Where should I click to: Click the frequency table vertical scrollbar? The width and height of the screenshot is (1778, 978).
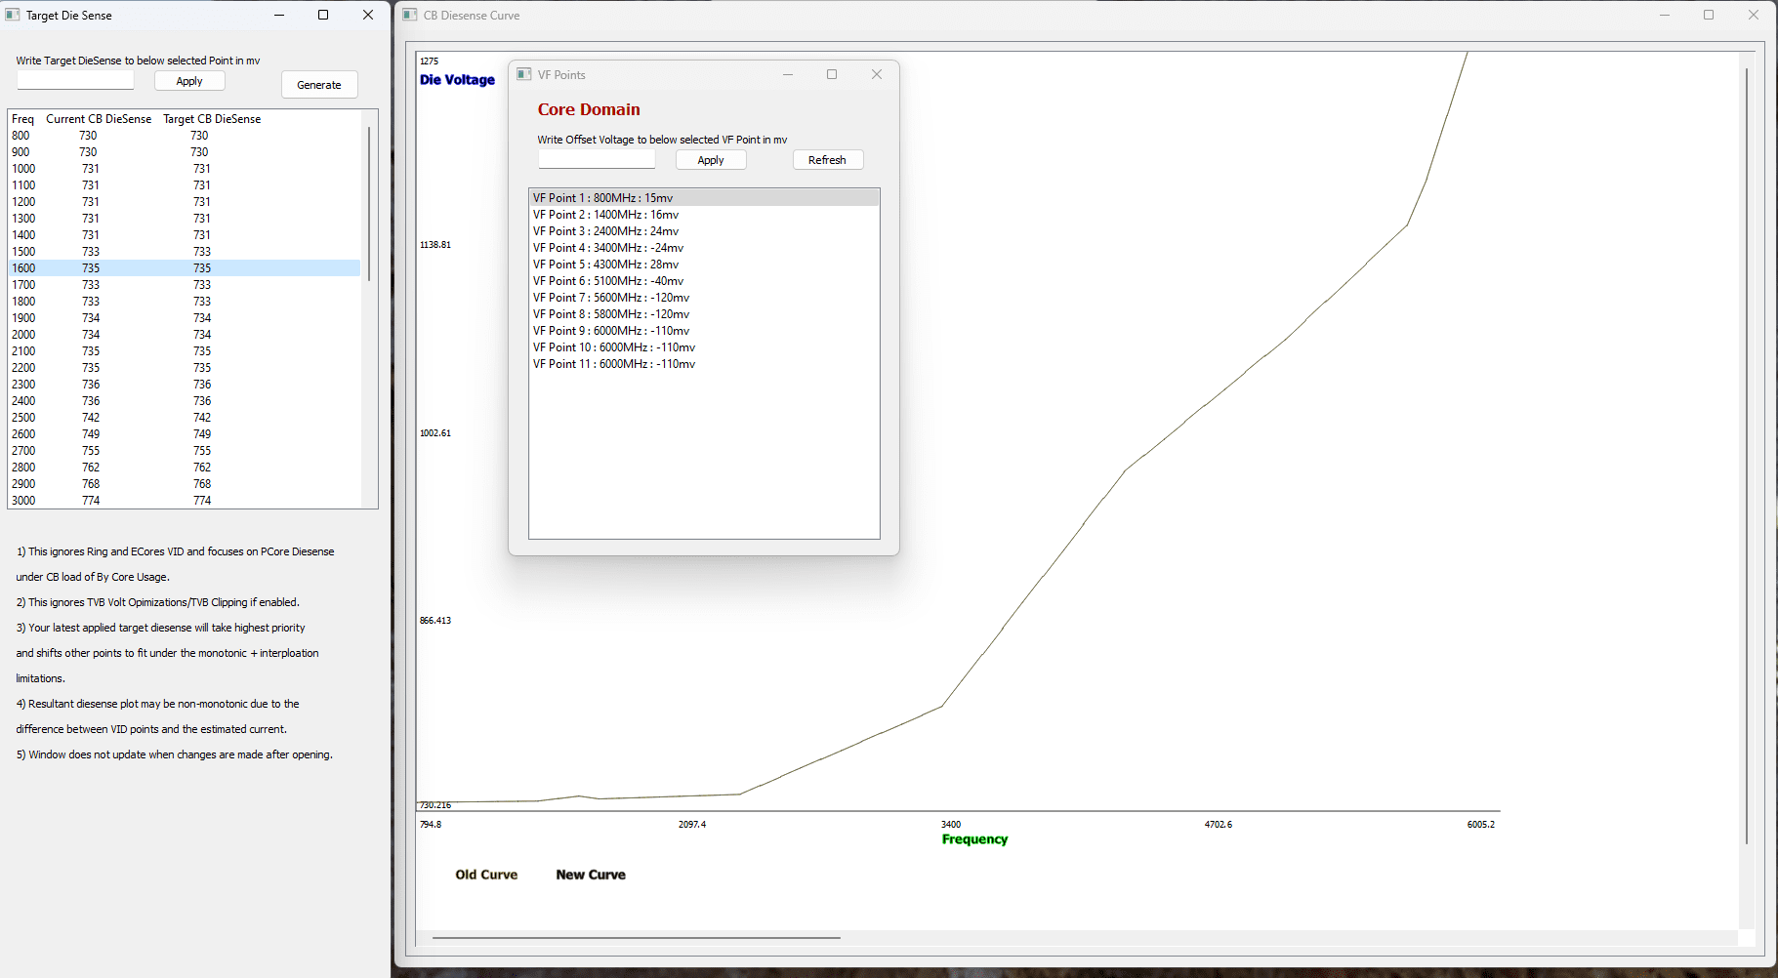tap(369, 203)
